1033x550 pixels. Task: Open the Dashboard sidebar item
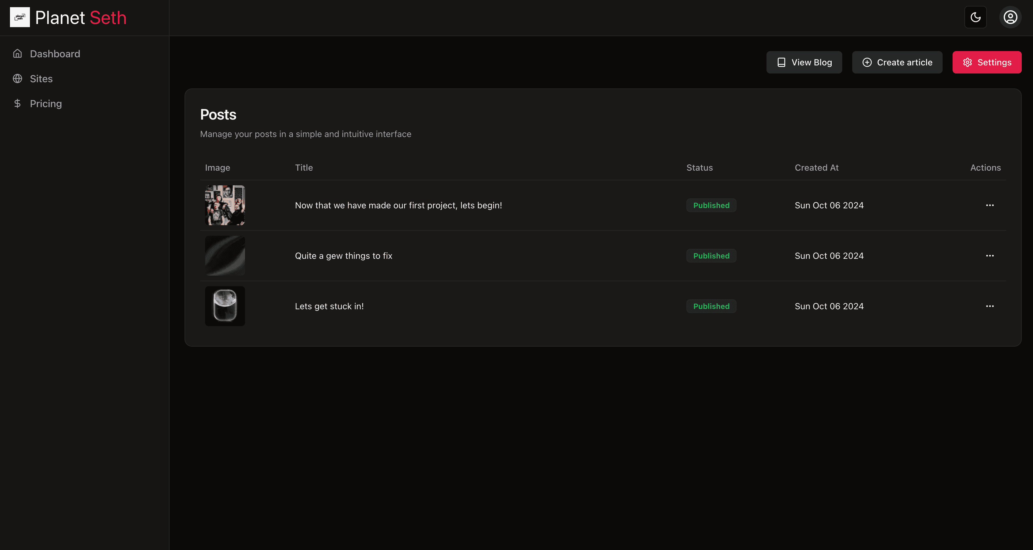[x=55, y=54]
